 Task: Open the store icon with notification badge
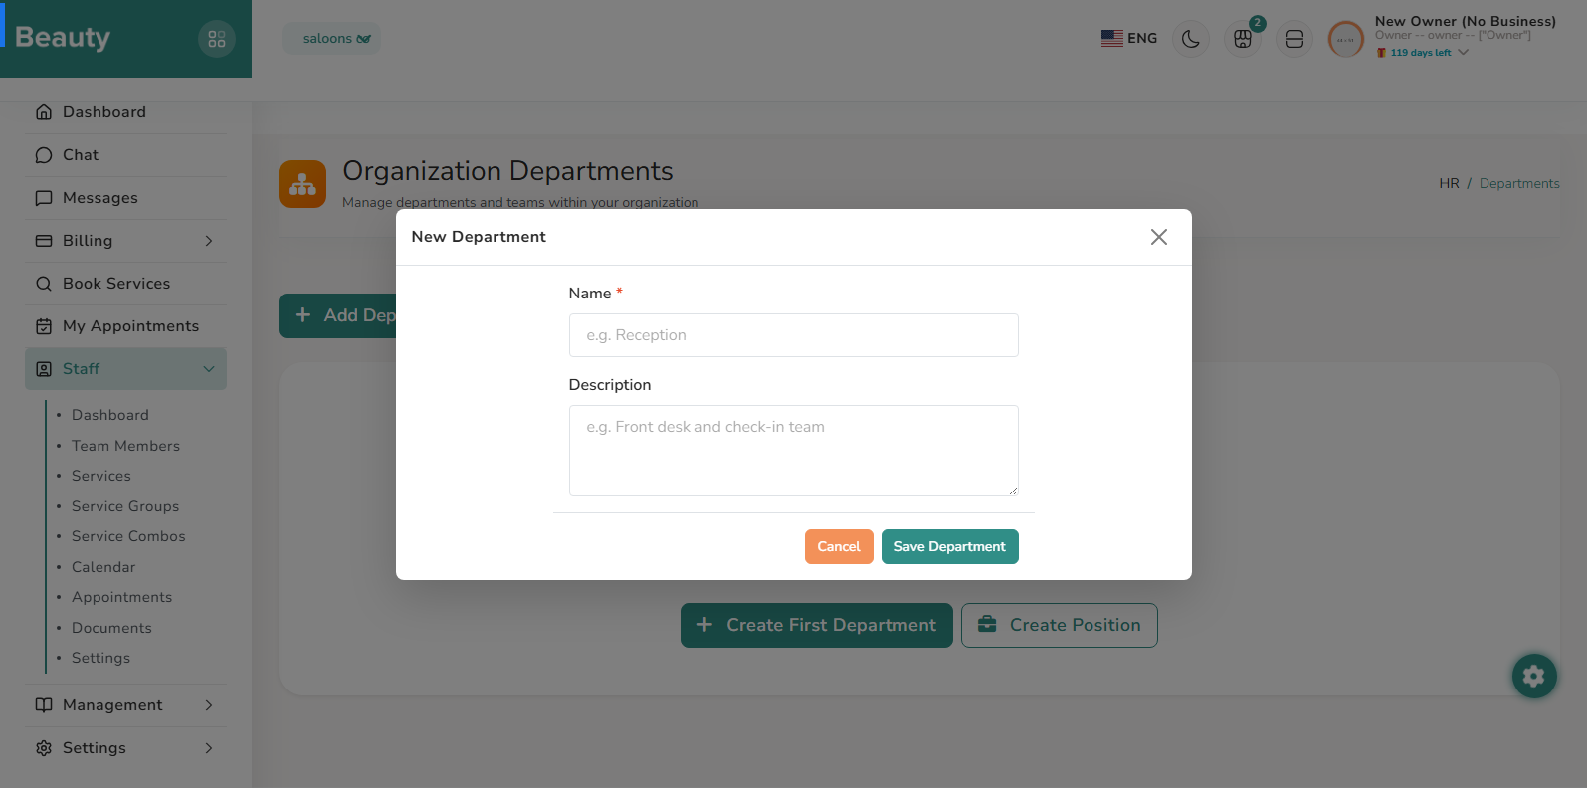pos(1243,39)
